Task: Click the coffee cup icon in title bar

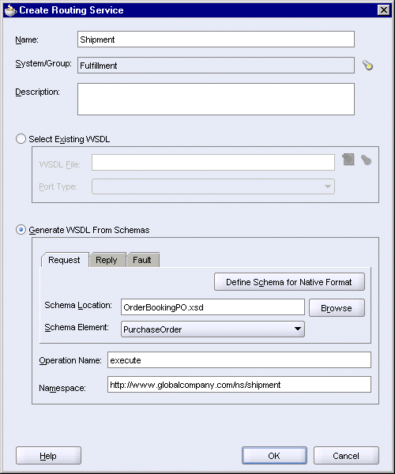Action: [x=10, y=10]
